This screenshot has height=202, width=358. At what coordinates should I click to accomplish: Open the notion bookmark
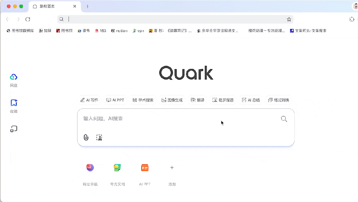pos(119,30)
